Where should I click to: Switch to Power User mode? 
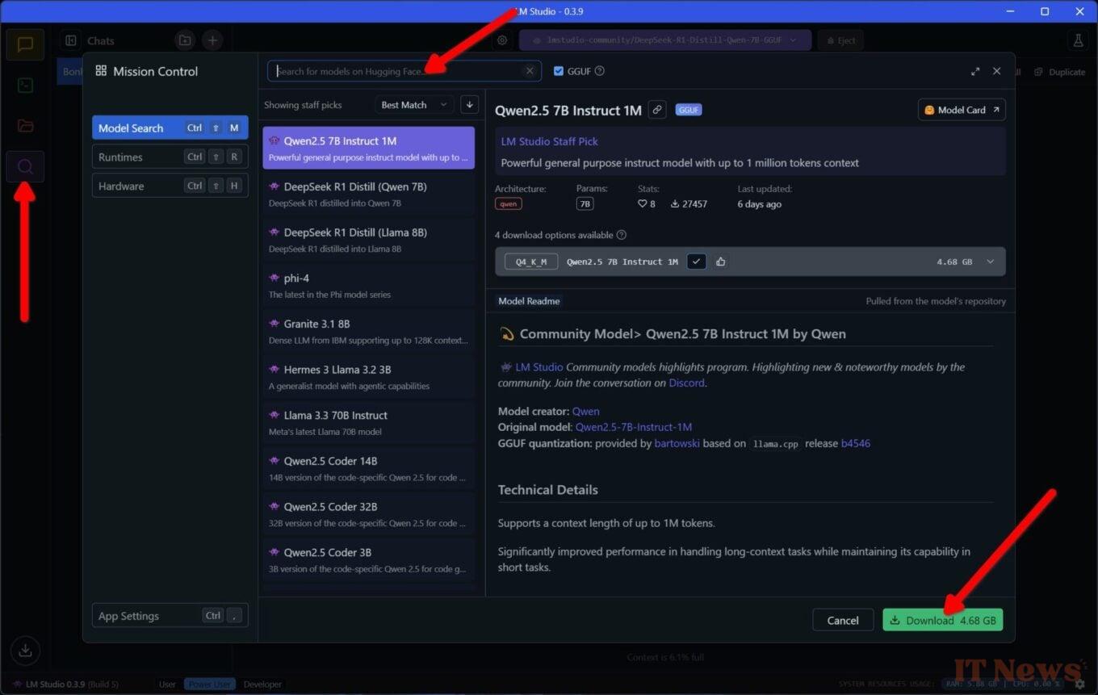pos(209,685)
